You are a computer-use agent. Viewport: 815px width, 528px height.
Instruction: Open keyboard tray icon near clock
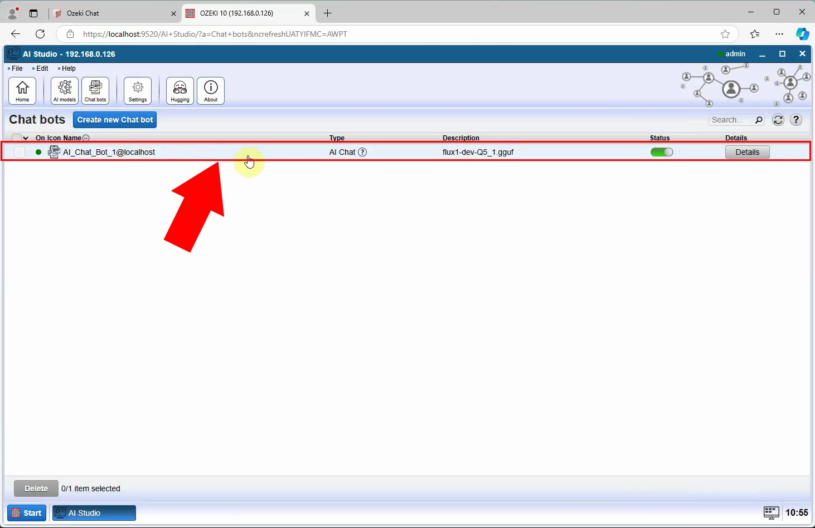(772, 513)
